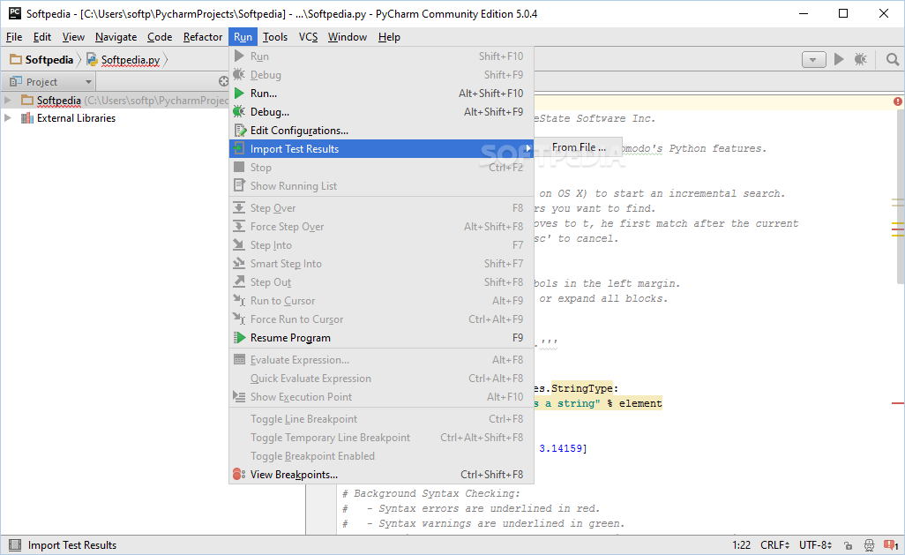Open the VCS menu
The image size is (905, 555).
[308, 37]
